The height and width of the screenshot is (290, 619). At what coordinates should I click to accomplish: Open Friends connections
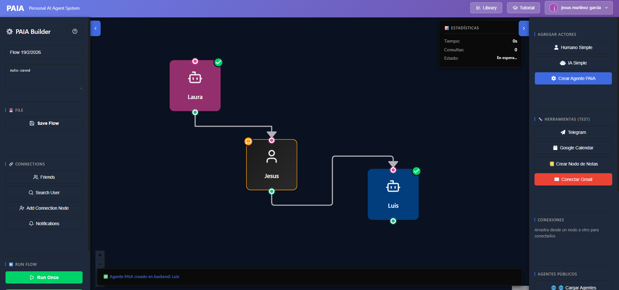(x=44, y=177)
